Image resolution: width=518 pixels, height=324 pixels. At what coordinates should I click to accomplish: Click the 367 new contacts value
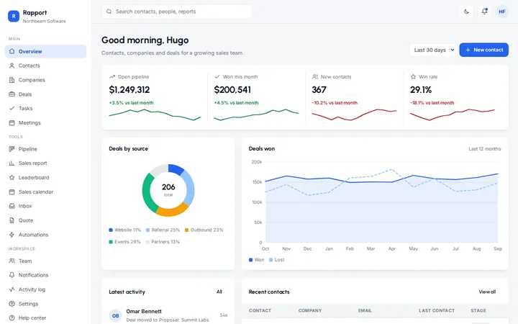click(x=319, y=90)
